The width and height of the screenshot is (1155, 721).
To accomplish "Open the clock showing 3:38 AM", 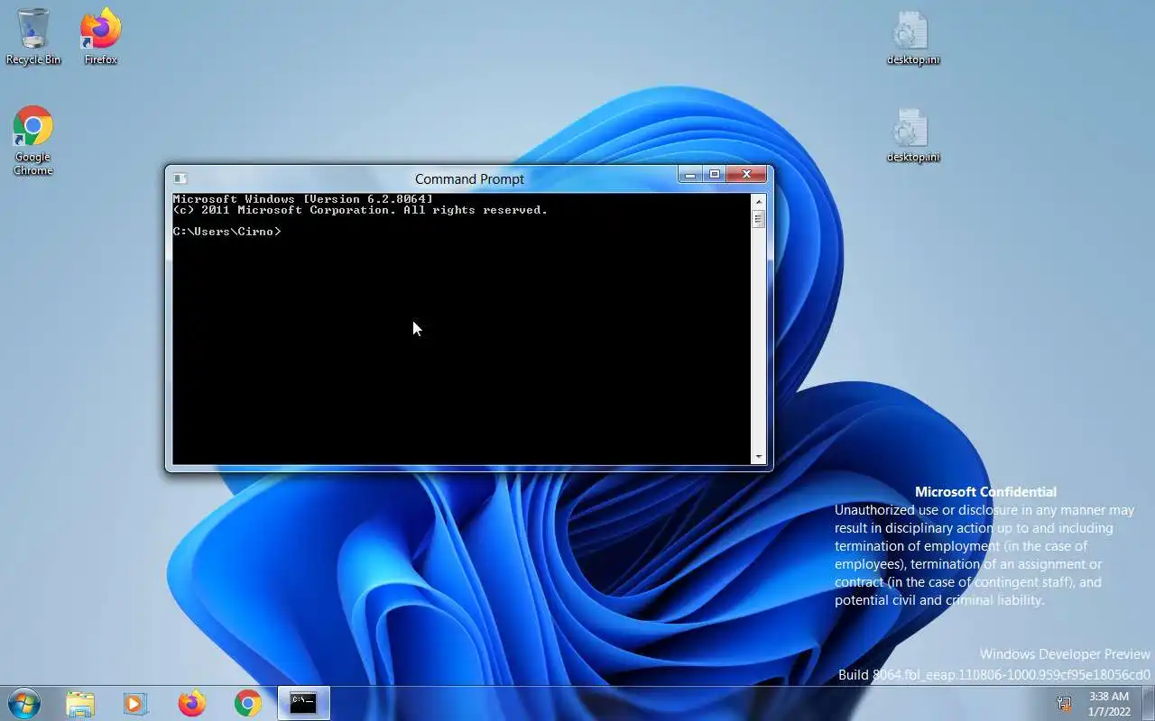I will click(1109, 704).
